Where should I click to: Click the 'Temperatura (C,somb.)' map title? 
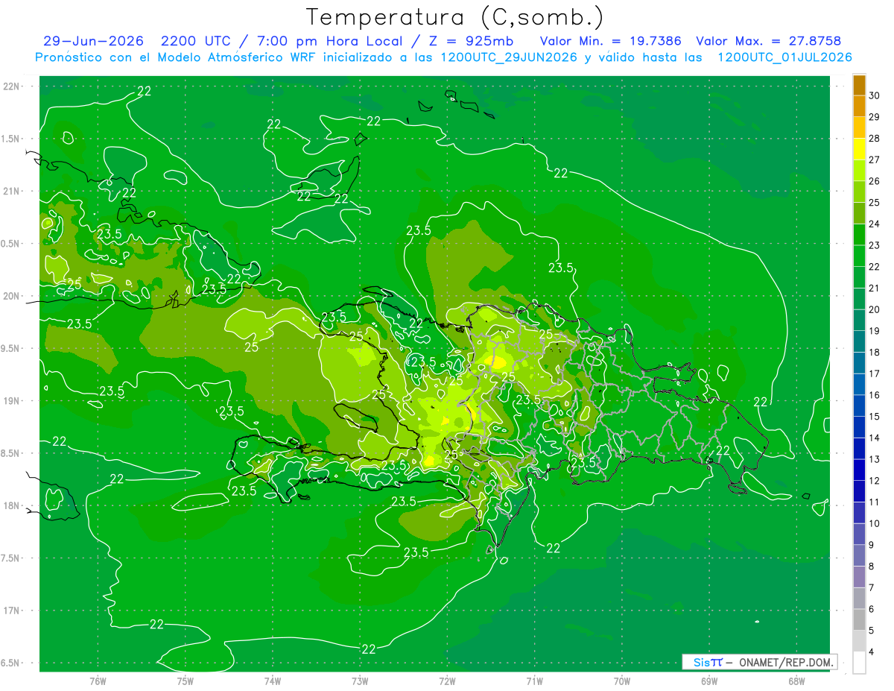454,17
